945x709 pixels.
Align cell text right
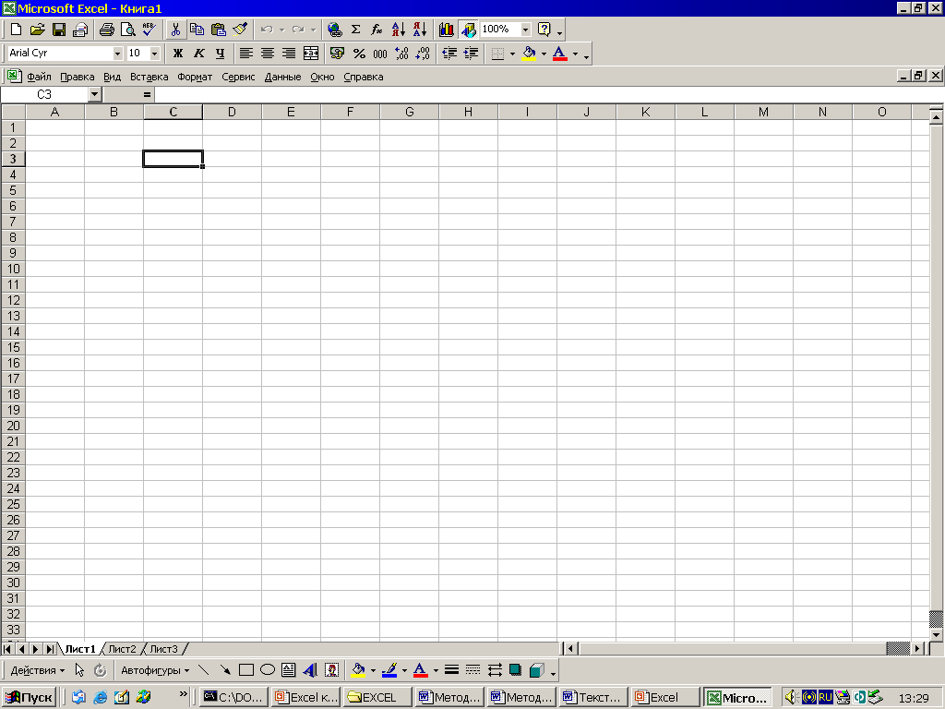(x=289, y=53)
